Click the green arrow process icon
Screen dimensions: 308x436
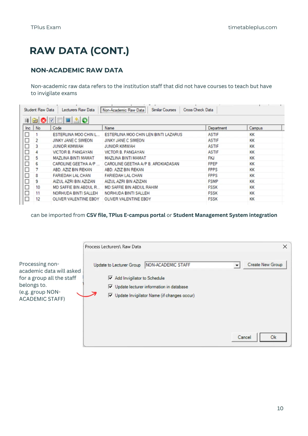85,120
